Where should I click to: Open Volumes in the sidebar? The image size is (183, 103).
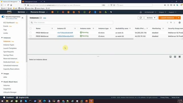tap(6, 85)
